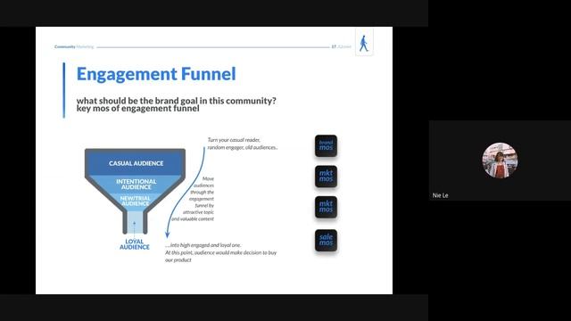
Task: Click Nie Le's round profile avatar
Action: (x=500, y=160)
